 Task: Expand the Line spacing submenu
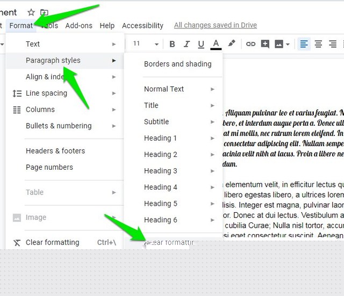click(x=64, y=93)
